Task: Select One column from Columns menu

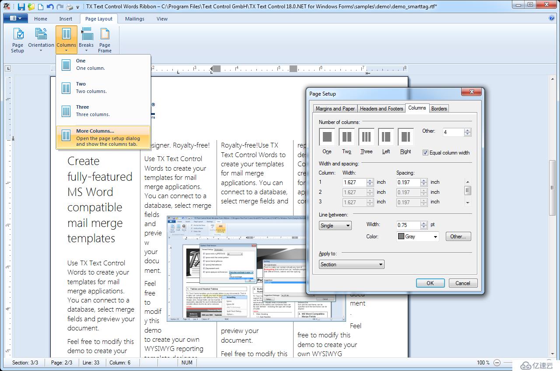Action: point(104,65)
